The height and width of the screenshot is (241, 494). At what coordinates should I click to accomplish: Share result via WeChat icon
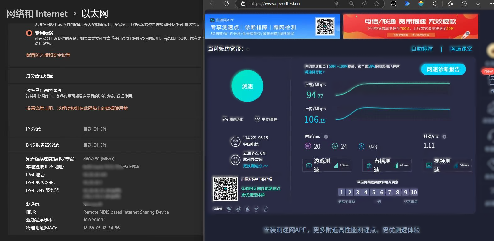coord(229,209)
